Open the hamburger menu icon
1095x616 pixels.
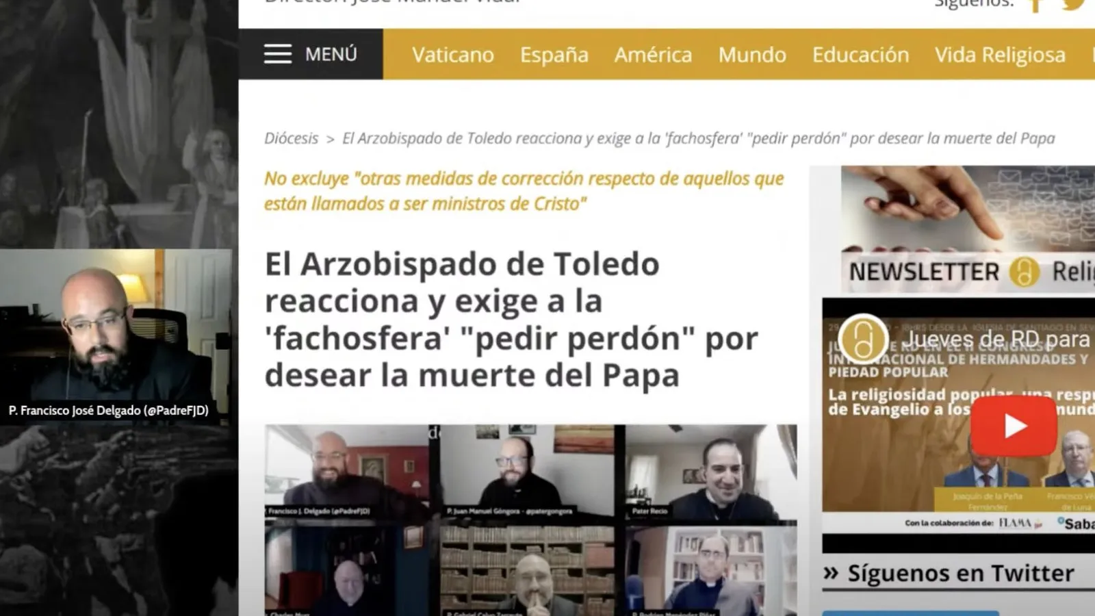278,54
